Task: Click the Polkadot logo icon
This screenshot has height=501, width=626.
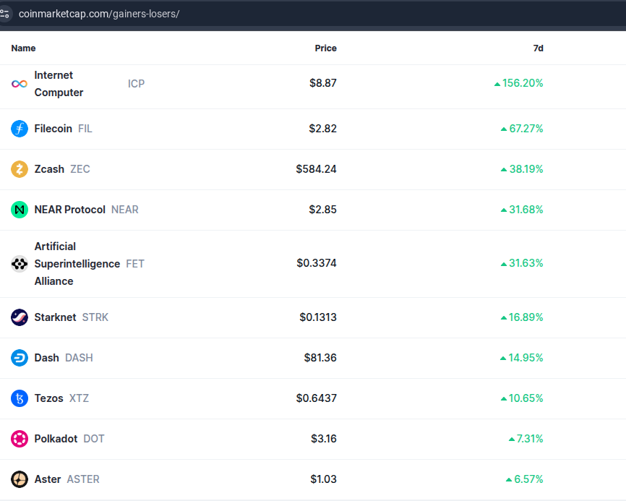Action: tap(20, 439)
